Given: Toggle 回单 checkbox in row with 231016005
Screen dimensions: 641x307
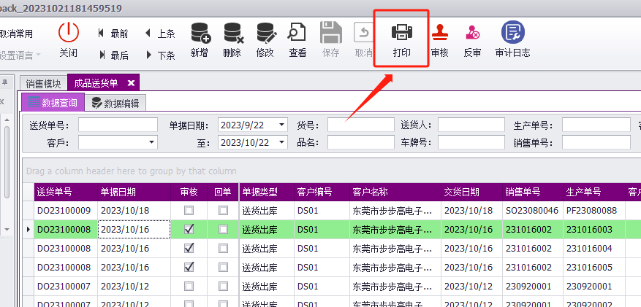Looking at the screenshot, I should click(223, 268).
